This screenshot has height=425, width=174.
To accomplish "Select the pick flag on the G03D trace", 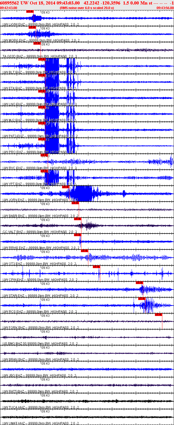I will coord(37,43).
